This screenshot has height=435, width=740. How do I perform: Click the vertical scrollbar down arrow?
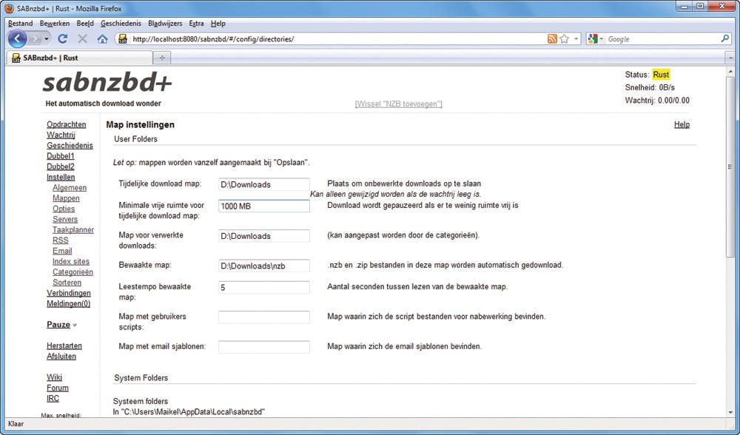[x=730, y=412]
